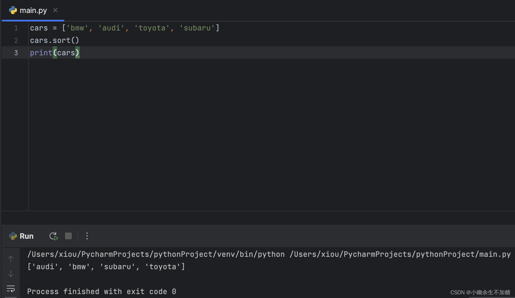Image resolution: width=515 pixels, height=298 pixels.
Task: Click the Python icon beside Run label
Action: tap(13, 236)
